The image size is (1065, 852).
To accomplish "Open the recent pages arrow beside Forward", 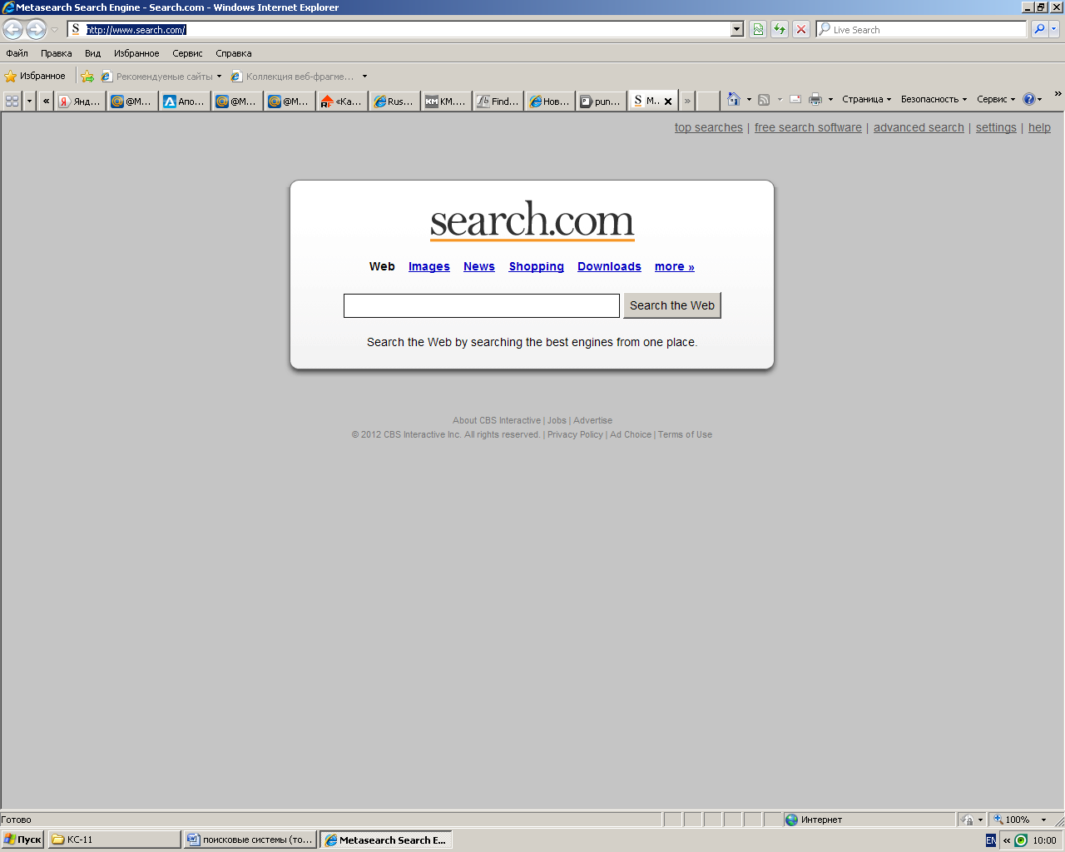I will [54, 30].
